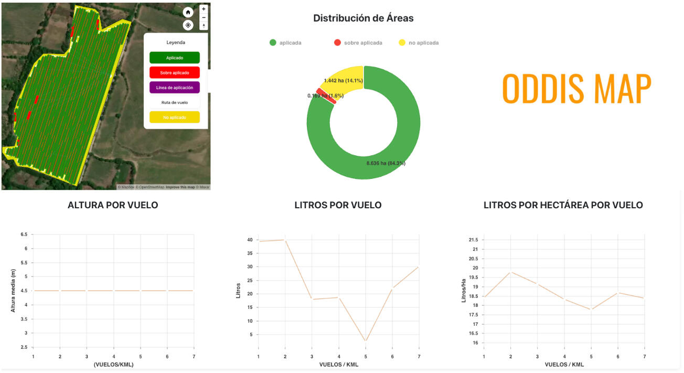Zoom in on the map

pos(204,9)
